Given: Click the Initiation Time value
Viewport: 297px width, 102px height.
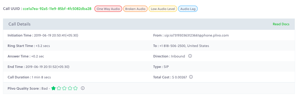Looking at the screenshot, I should pyautogui.click(x=56, y=35).
